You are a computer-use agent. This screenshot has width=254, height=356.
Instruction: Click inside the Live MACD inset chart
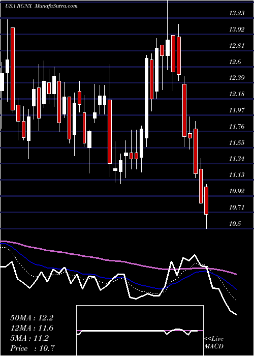140,331
